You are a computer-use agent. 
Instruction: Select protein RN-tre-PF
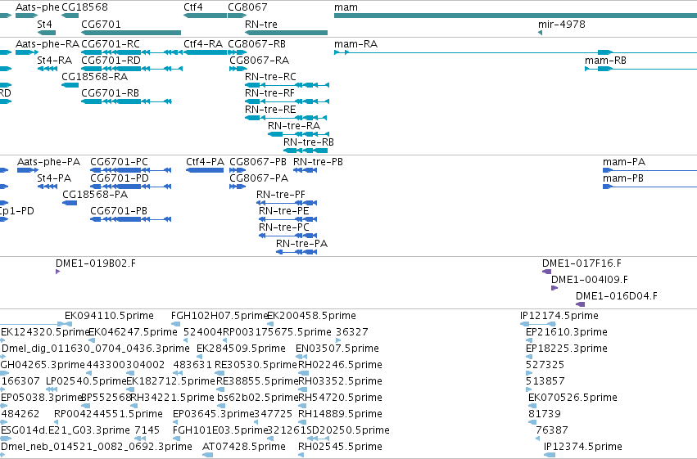tap(287, 203)
